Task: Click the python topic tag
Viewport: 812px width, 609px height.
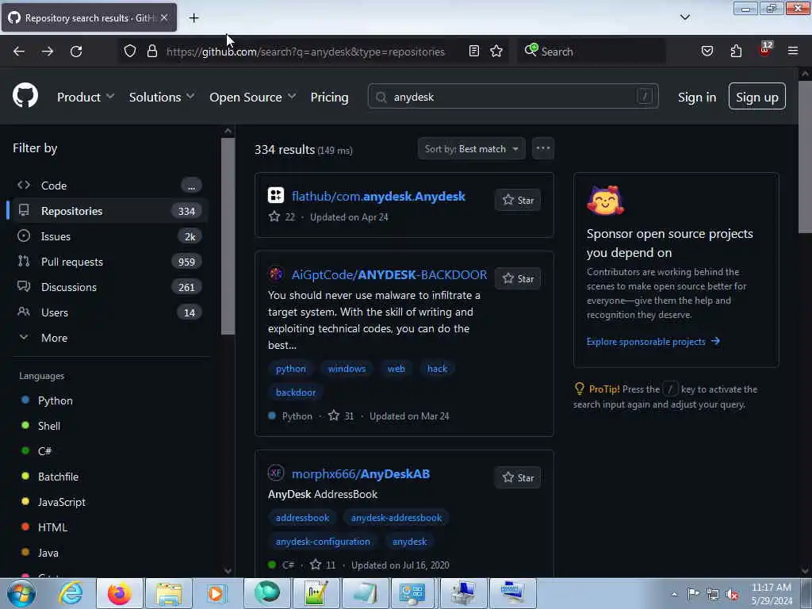Action: [290, 369]
